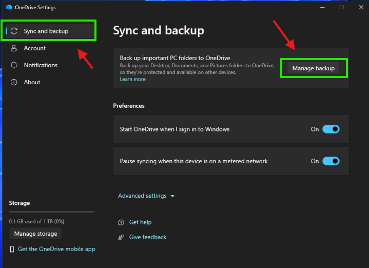Switch to the Notifications tab
369x268 pixels.
41,65
